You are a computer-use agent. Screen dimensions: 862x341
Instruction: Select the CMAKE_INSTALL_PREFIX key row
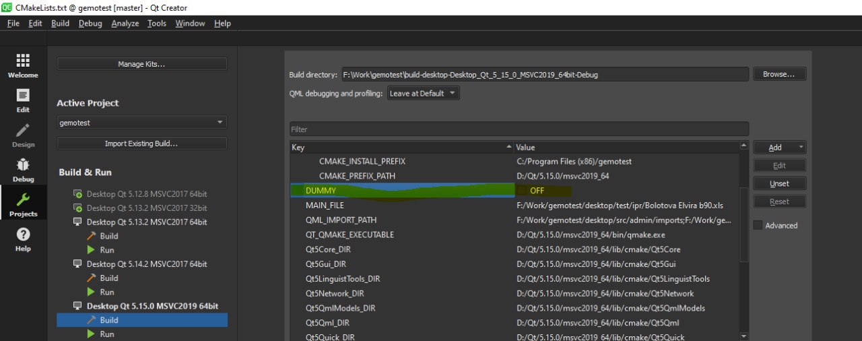click(x=362, y=162)
